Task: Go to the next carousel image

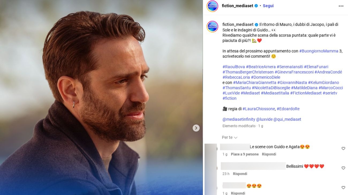Action: (196, 128)
